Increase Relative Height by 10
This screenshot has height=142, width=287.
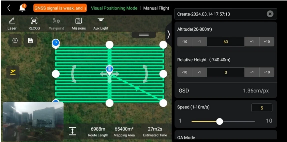pyautogui.click(x=267, y=72)
